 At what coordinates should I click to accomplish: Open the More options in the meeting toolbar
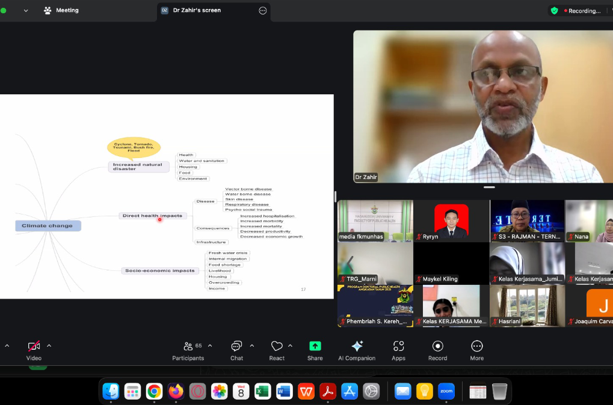[476, 347]
